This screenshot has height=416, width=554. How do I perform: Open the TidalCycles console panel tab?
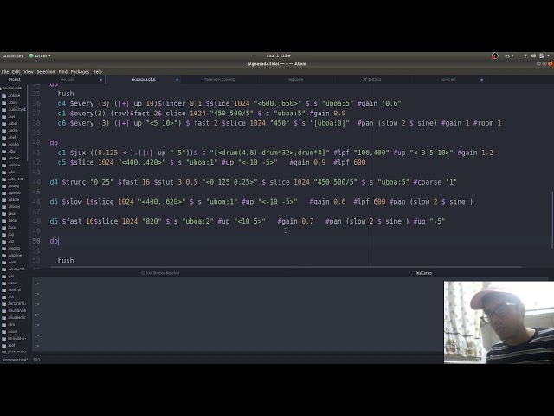422,273
